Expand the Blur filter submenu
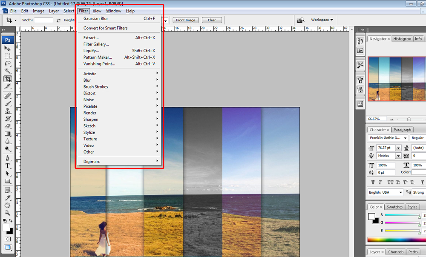 click(119, 80)
